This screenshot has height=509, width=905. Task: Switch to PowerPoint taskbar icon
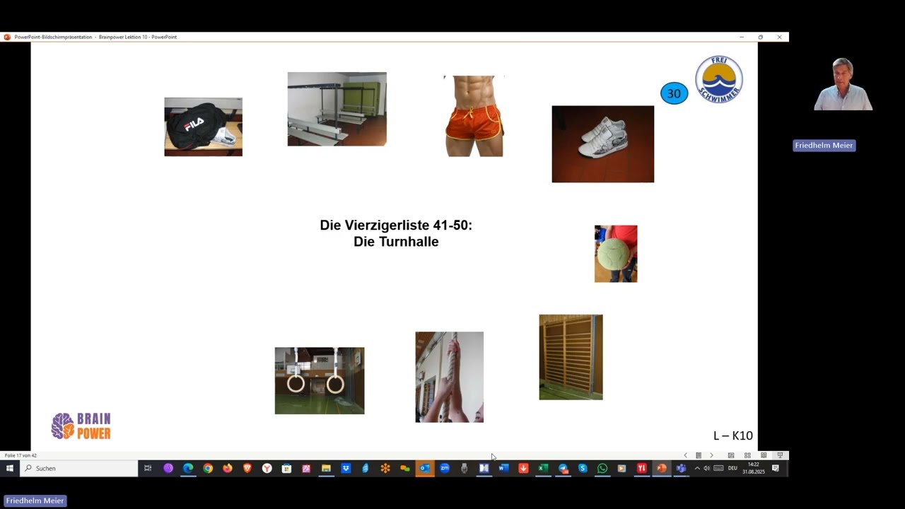[x=662, y=468]
